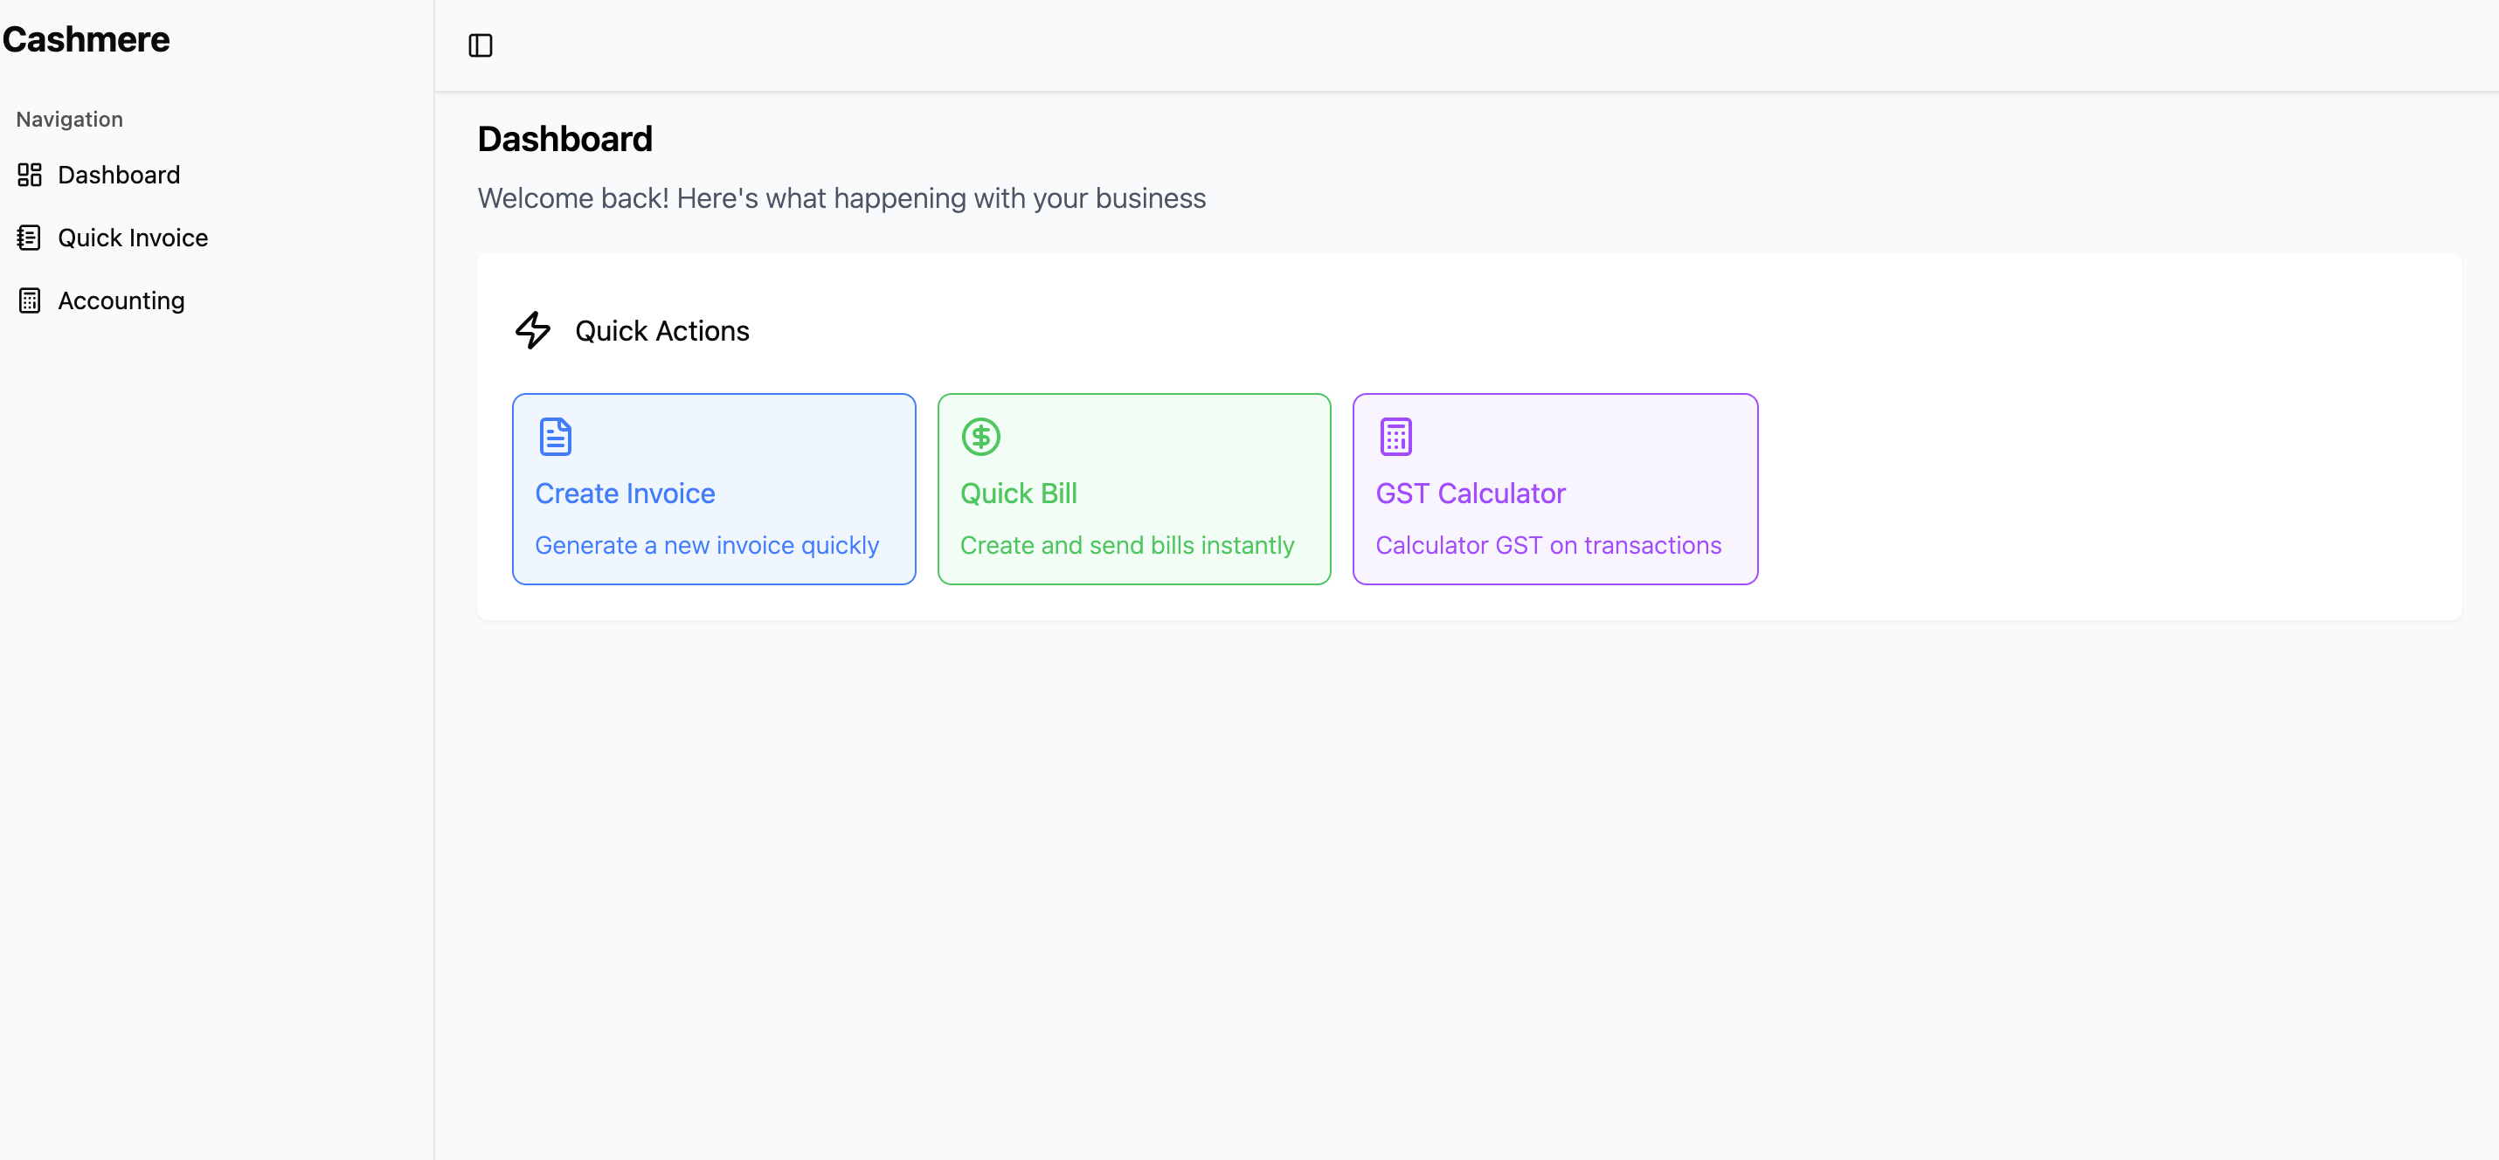Click the Quick Actions heading text
The image size is (2499, 1160).
pos(661,331)
